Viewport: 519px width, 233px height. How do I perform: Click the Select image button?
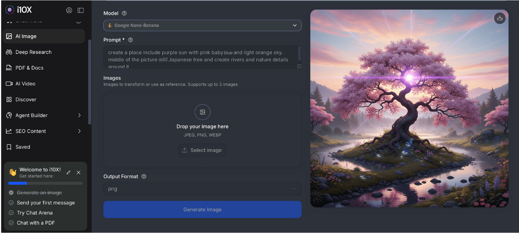point(202,150)
